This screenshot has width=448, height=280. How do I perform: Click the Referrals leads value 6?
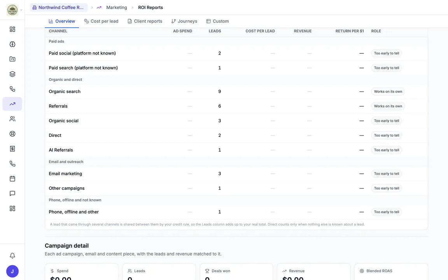(219, 106)
